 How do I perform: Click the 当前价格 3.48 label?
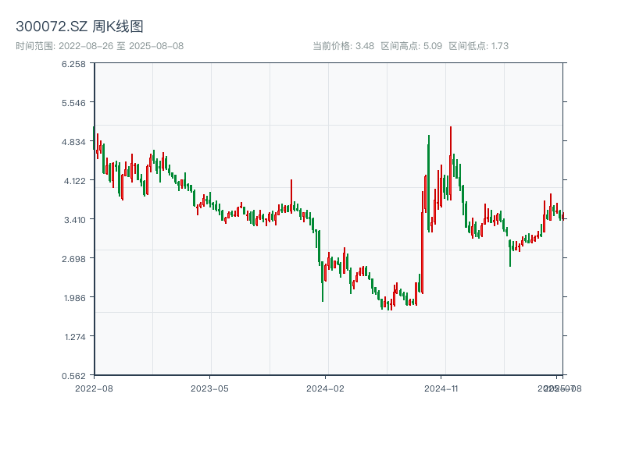tap(343, 46)
